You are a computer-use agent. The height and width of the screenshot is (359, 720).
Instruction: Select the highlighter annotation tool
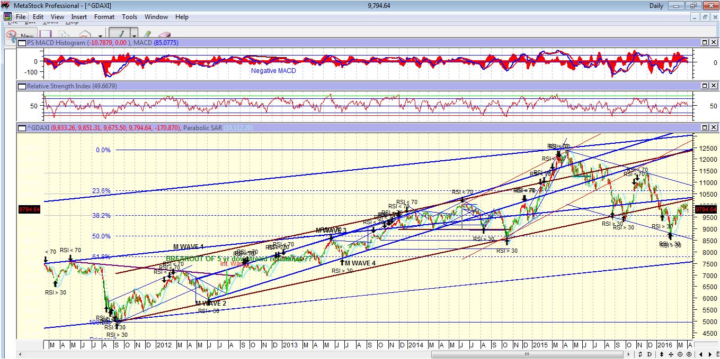(x=147, y=33)
